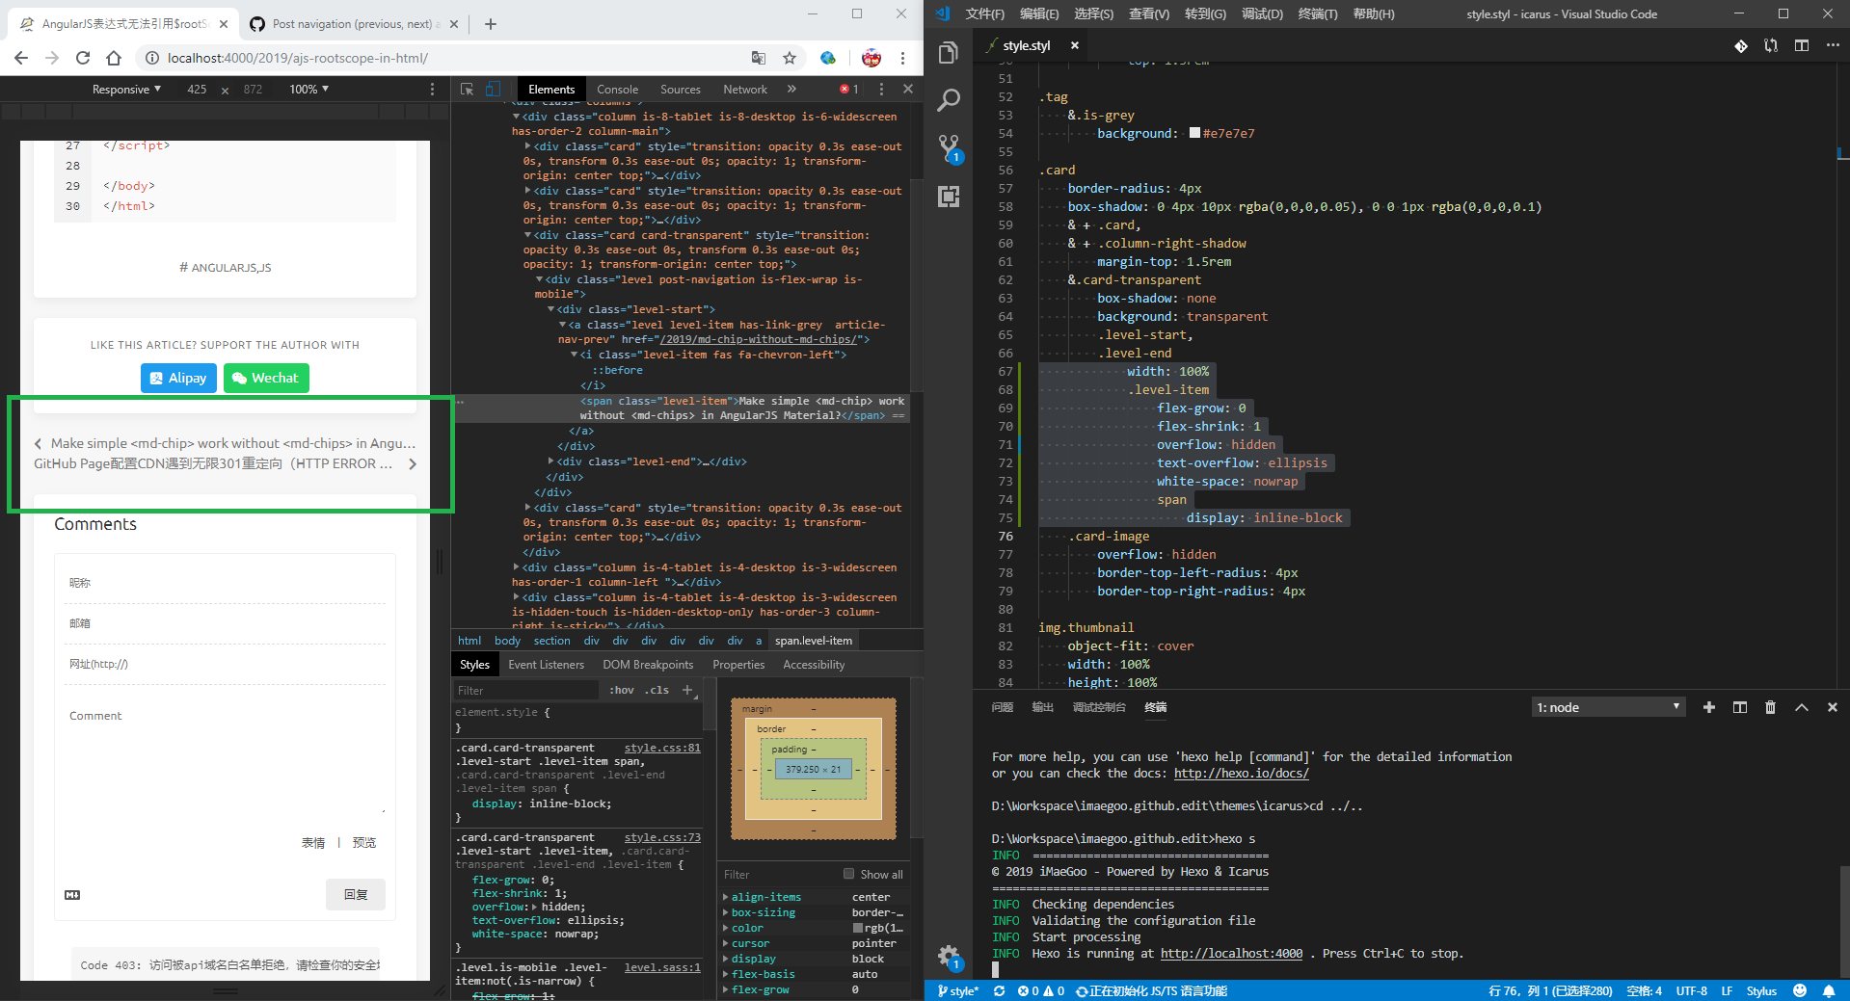This screenshot has width=1850, height=1001.
Task: Open Manage gear at bottom of activity bar
Action: (949, 957)
